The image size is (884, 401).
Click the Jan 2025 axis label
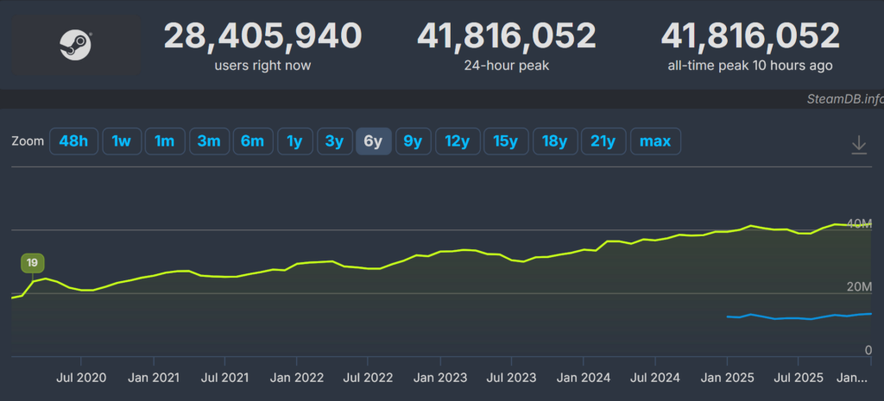[727, 378]
